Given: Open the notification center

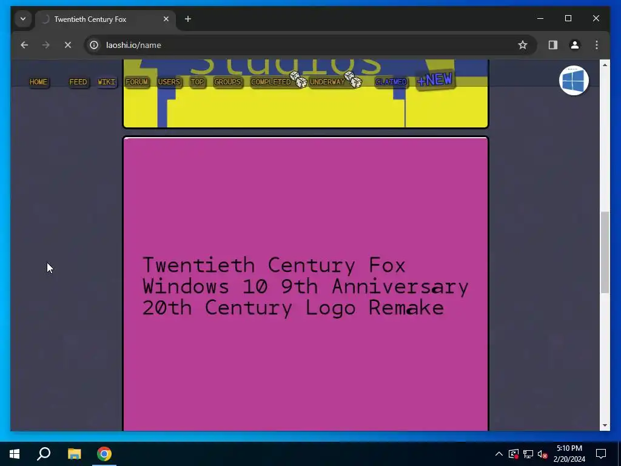Looking at the screenshot, I should click(x=601, y=454).
